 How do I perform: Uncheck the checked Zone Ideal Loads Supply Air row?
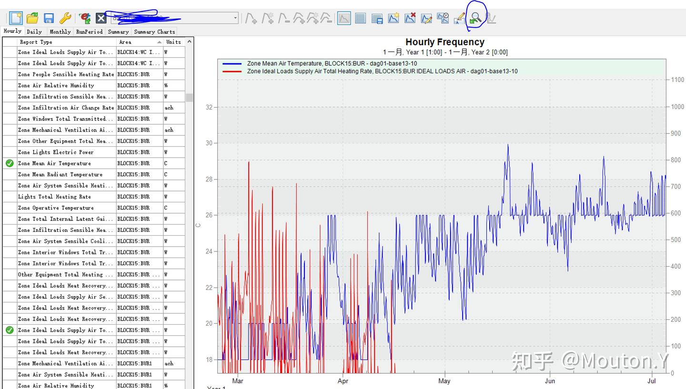pyautogui.click(x=10, y=330)
